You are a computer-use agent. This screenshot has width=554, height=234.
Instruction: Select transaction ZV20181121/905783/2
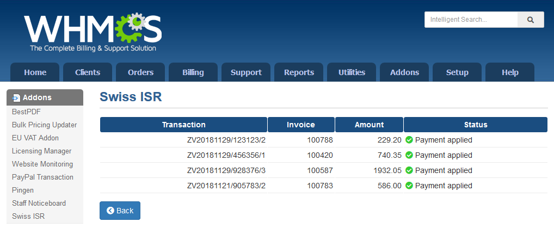[x=226, y=186]
